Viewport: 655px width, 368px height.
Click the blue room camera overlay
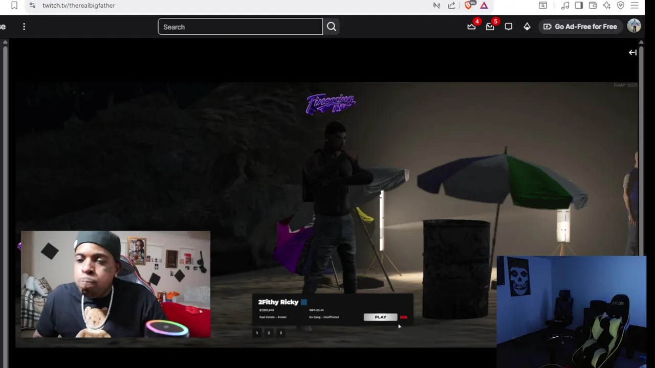(571, 312)
